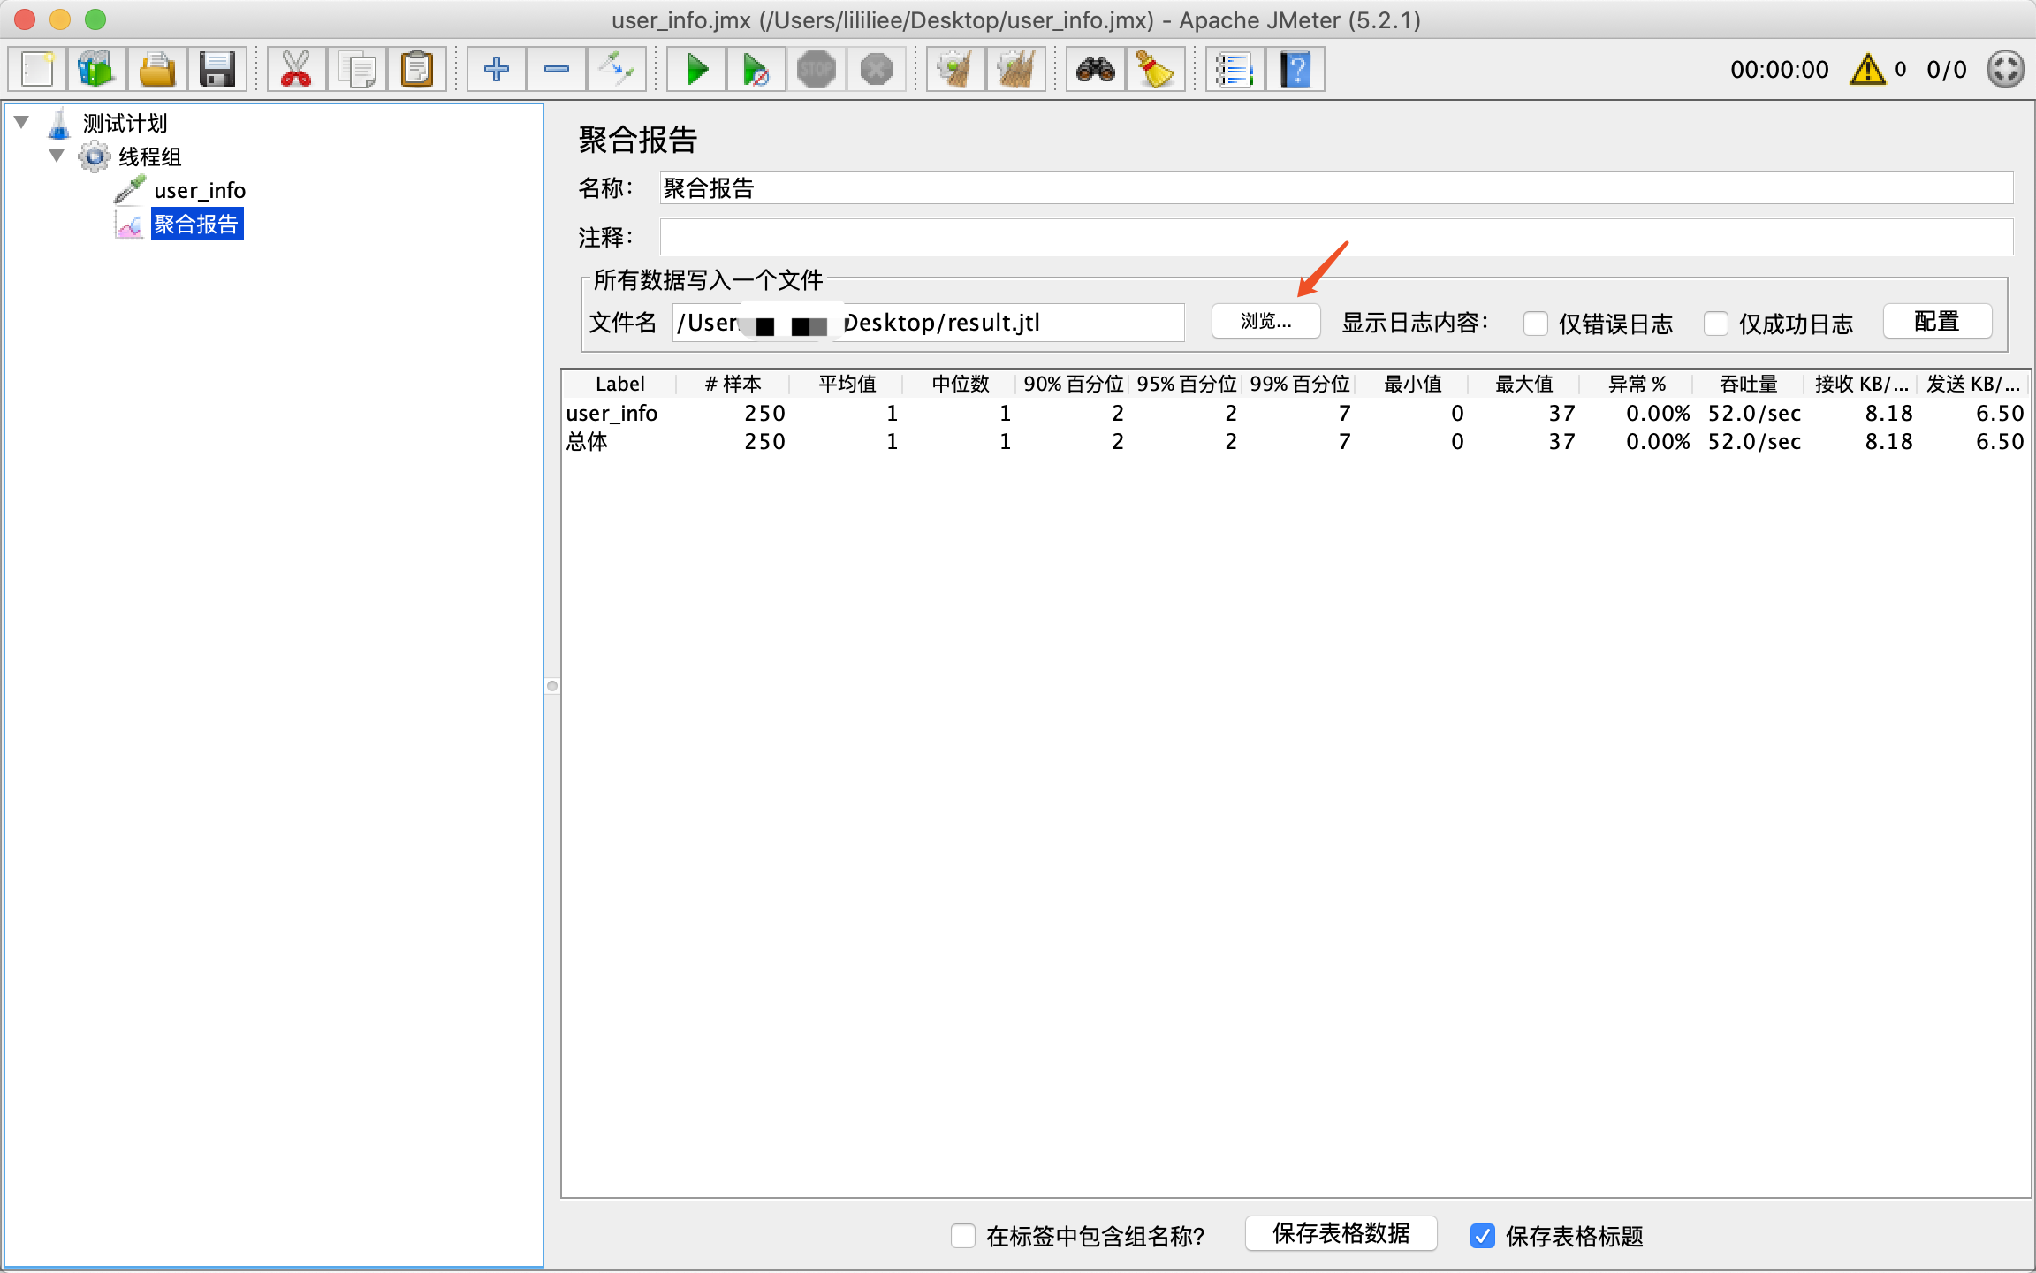Click the Save floppy disk icon
Viewport: 2036px width, 1273px height.
217,69
